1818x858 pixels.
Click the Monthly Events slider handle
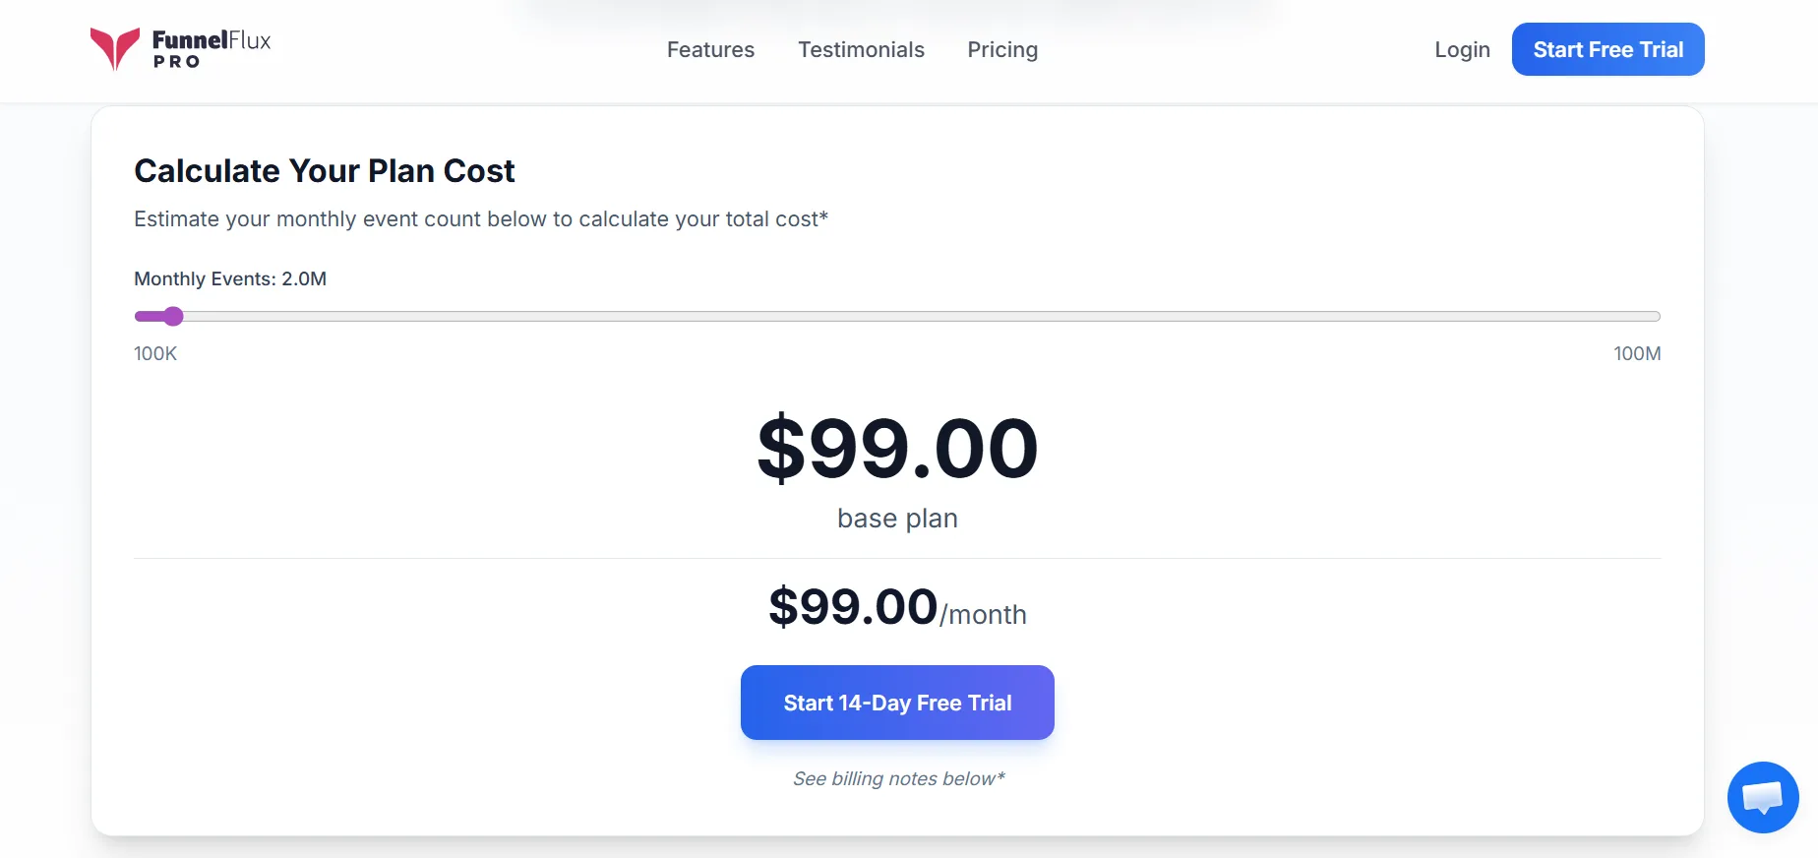(x=173, y=316)
